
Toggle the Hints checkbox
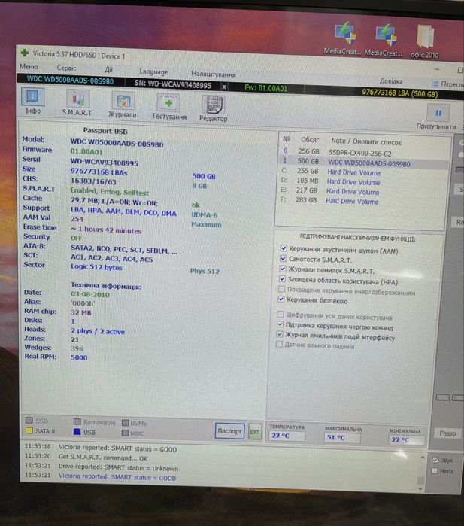[435, 470]
